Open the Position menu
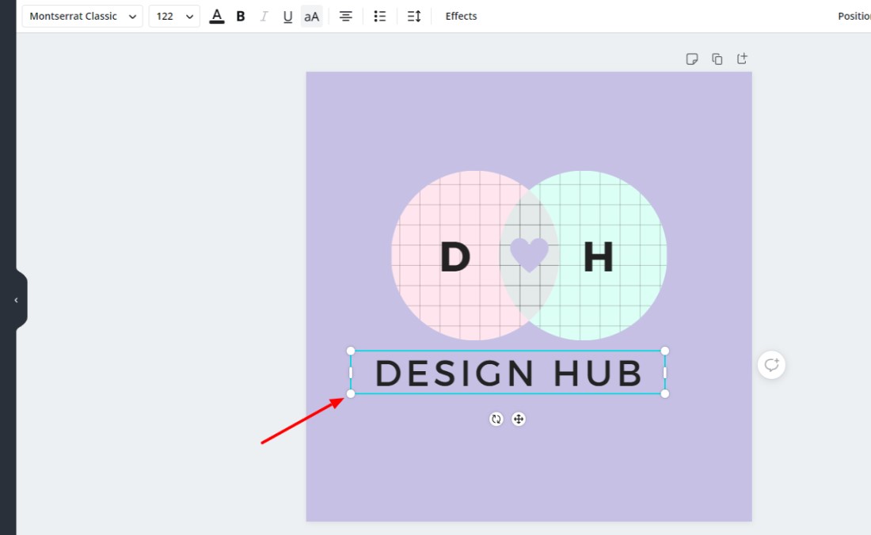Screen dimensions: 871x535 click(x=854, y=16)
